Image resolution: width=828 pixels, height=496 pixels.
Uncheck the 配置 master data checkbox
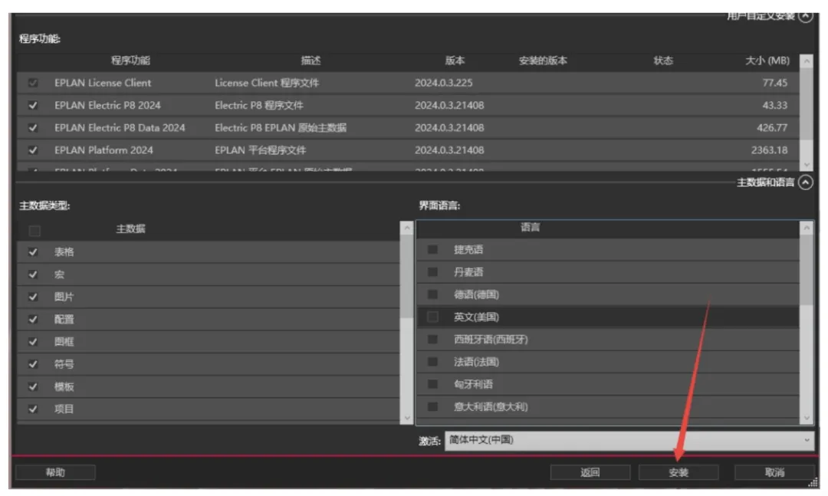(33, 319)
